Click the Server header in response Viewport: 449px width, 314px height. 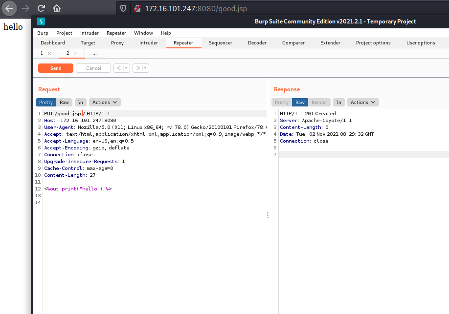[316, 121]
